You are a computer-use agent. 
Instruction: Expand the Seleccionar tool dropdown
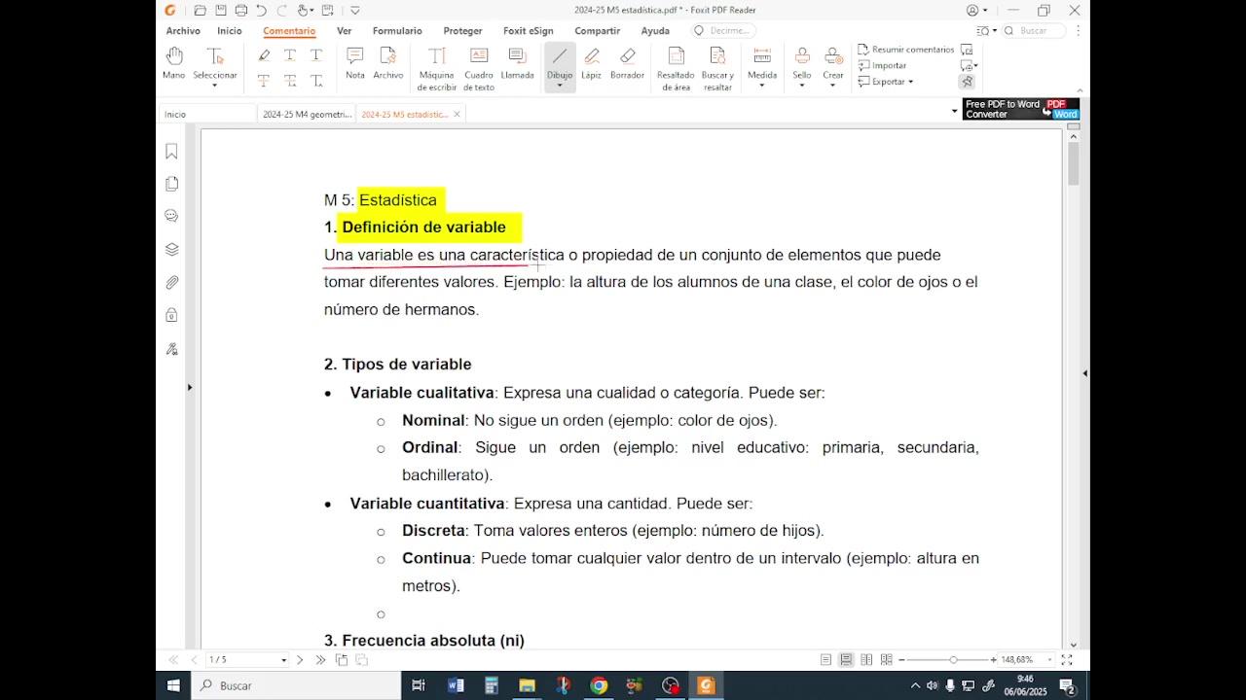pos(215,86)
